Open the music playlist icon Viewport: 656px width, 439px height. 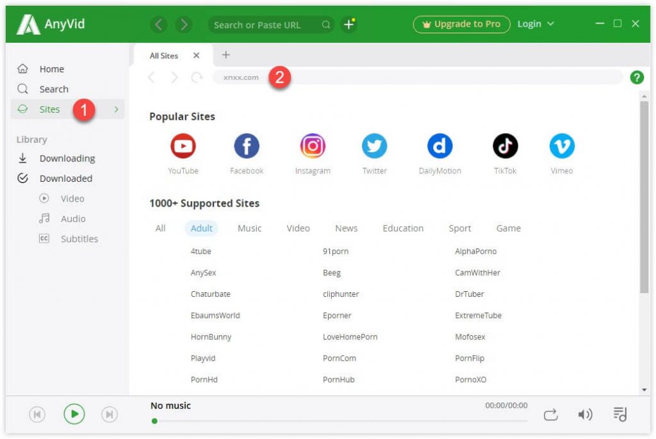point(619,414)
